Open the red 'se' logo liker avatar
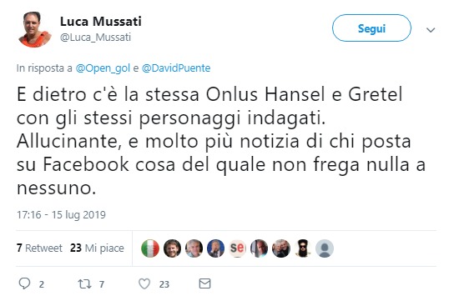This screenshot has width=454, height=306. click(237, 248)
